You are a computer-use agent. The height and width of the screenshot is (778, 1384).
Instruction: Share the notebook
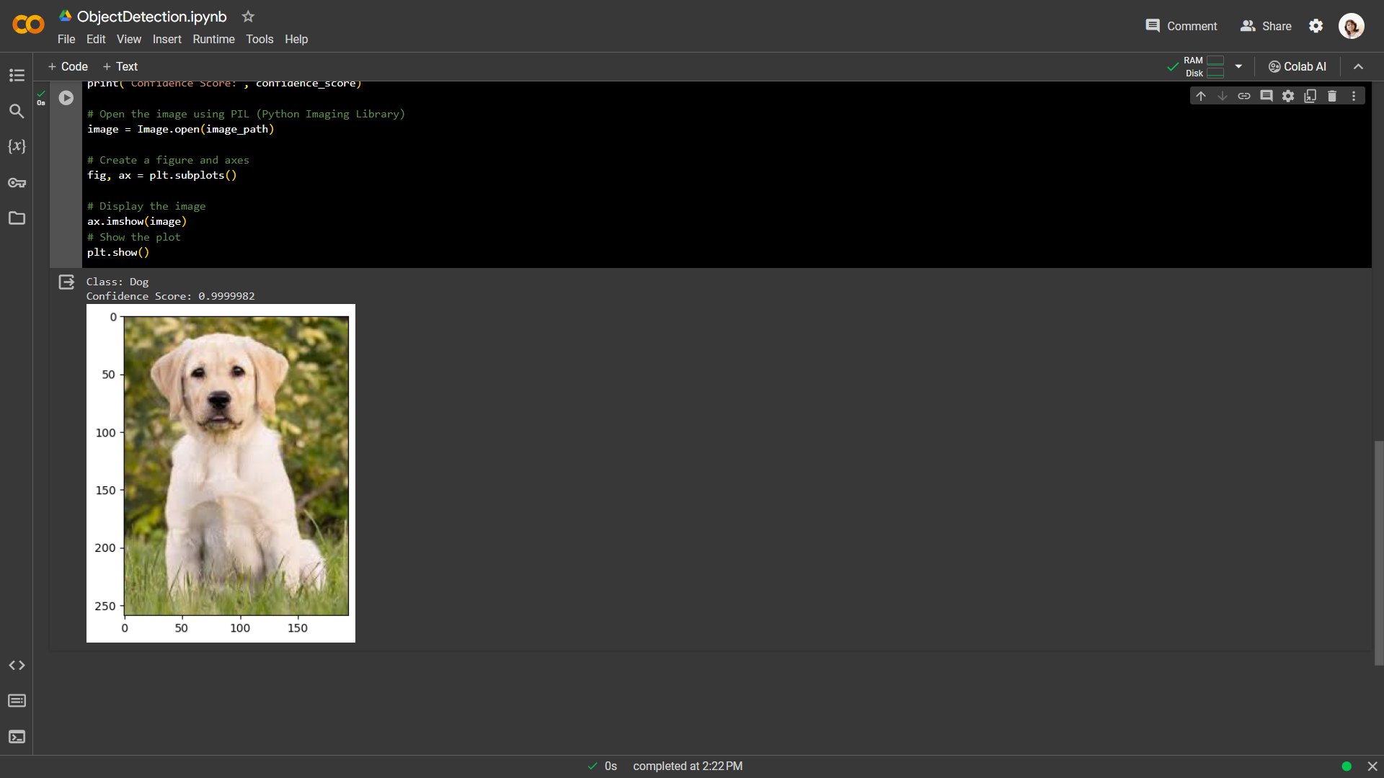point(1265,26)
